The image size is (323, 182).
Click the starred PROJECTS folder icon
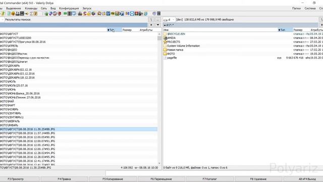[165, 42]
